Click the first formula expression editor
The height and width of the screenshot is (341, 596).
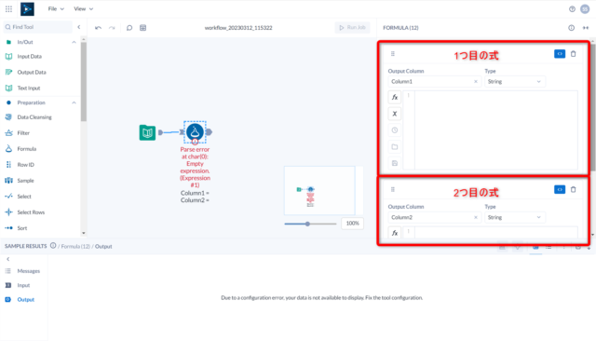click(496, 130)
